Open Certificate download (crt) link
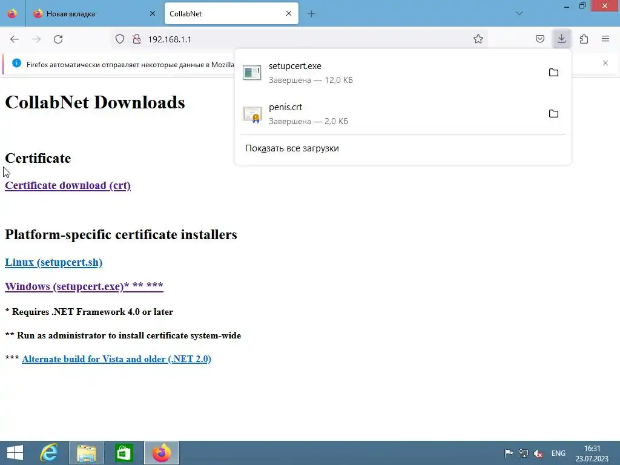Screen dimensions: 620x465 (x=68, y=185)
